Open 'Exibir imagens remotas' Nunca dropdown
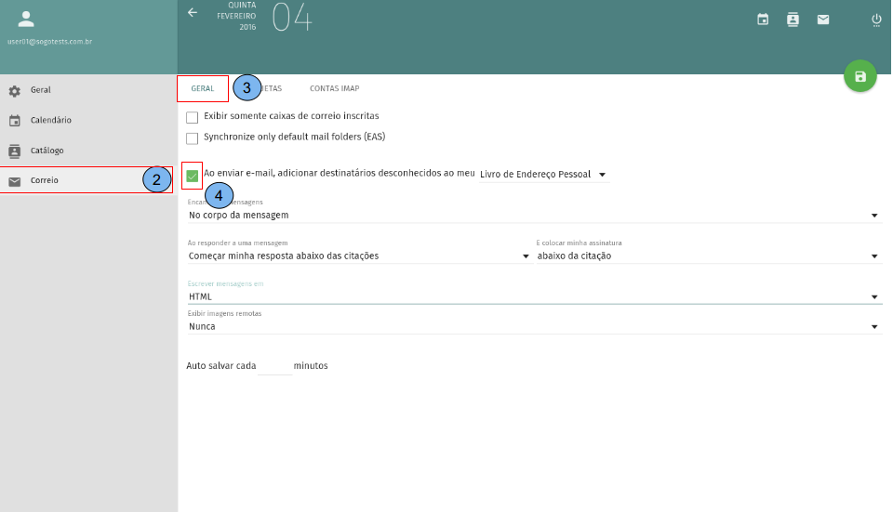This screenshot has height=512, width=893. point(533,326)
